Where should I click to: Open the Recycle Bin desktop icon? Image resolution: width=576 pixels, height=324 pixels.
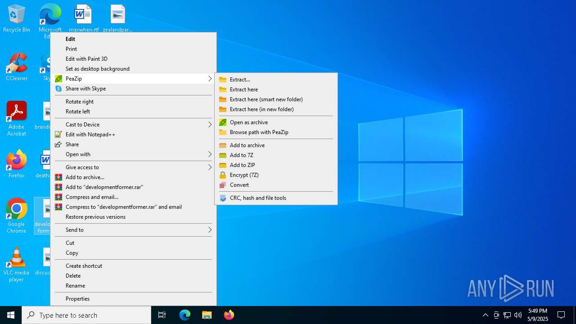[17, 19]
